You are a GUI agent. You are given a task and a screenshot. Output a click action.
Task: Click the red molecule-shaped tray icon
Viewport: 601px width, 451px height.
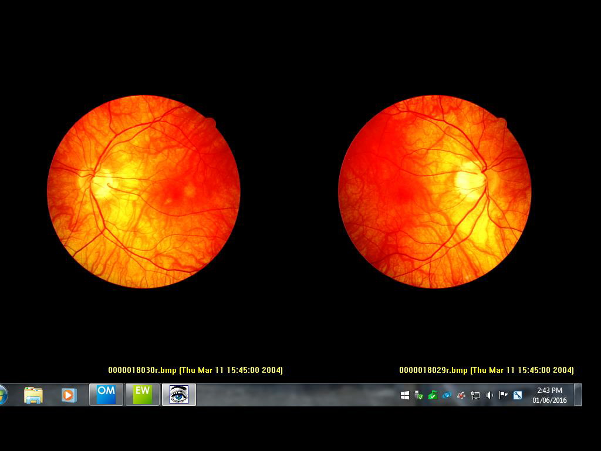click(461, 395)
